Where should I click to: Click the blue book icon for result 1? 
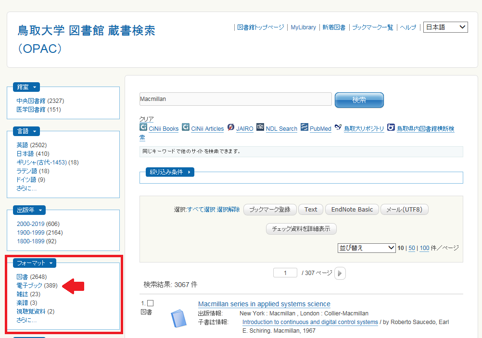178,318
